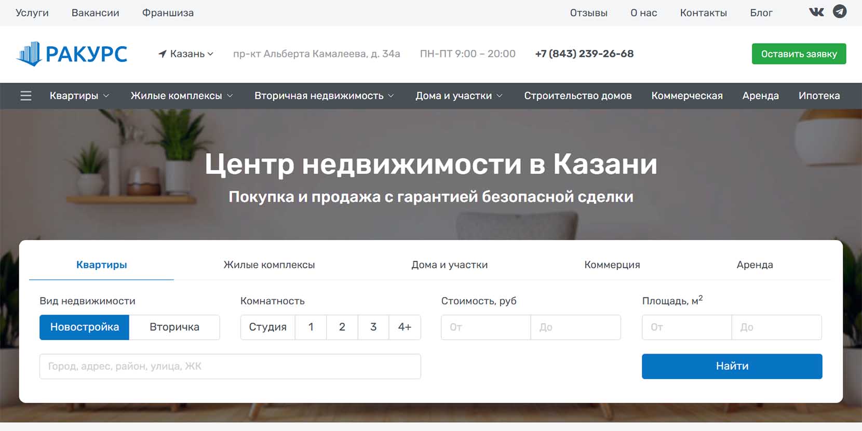The image size is (862, 431).
Task: Toggle the 2 rooms option
Action: [342, 327]
